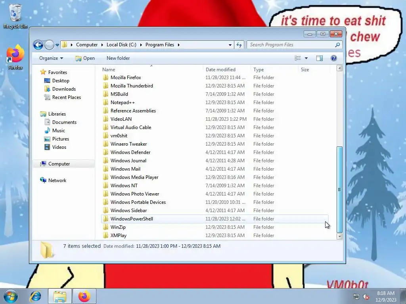This screenshot has width=406, height=304.
Task: Open the muted volume tray icon
Action: (x=366, y=297)
